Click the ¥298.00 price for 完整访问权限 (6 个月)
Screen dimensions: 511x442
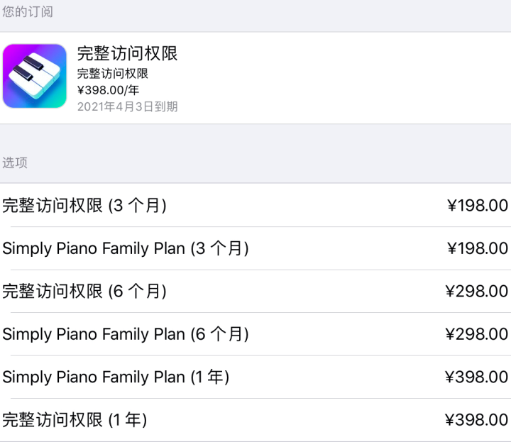pos(478,291)
